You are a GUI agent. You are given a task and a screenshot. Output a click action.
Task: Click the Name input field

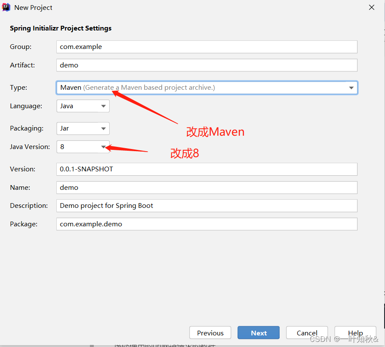(207, 188)
